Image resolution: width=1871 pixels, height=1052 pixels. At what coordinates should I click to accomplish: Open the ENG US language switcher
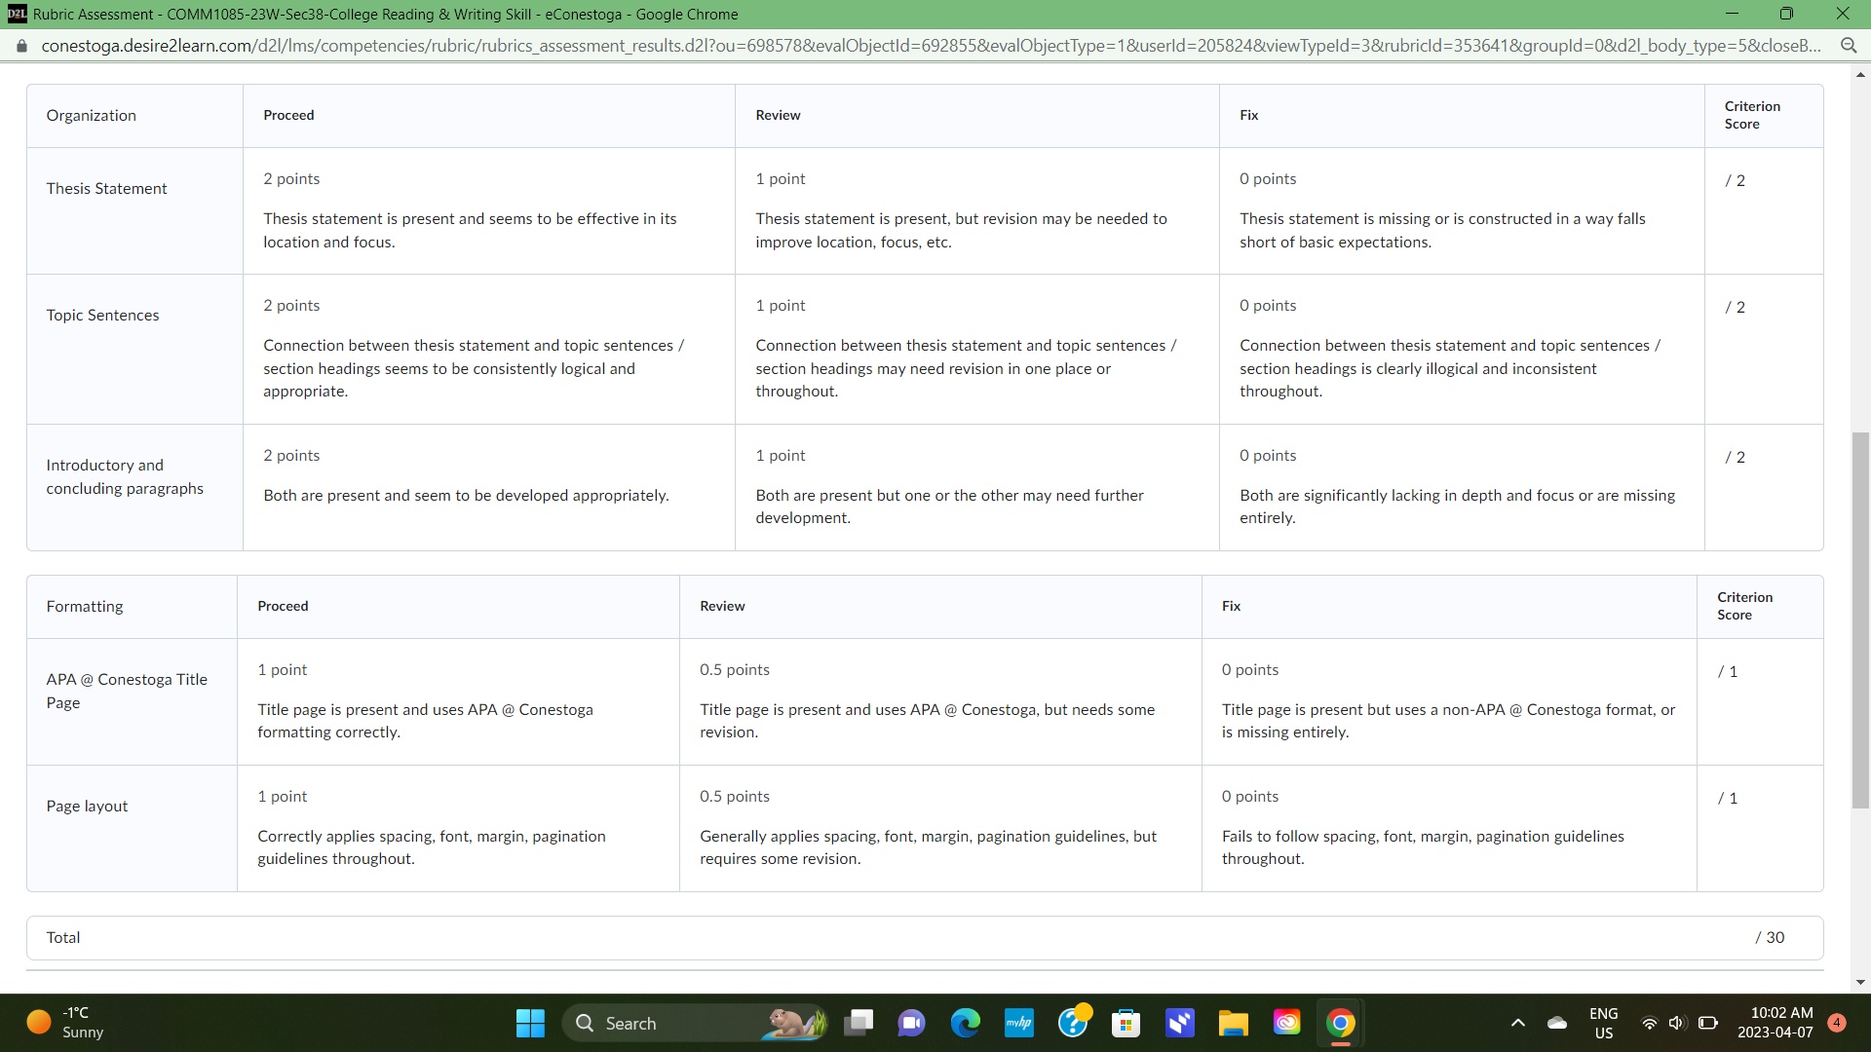point(1603,1023)
